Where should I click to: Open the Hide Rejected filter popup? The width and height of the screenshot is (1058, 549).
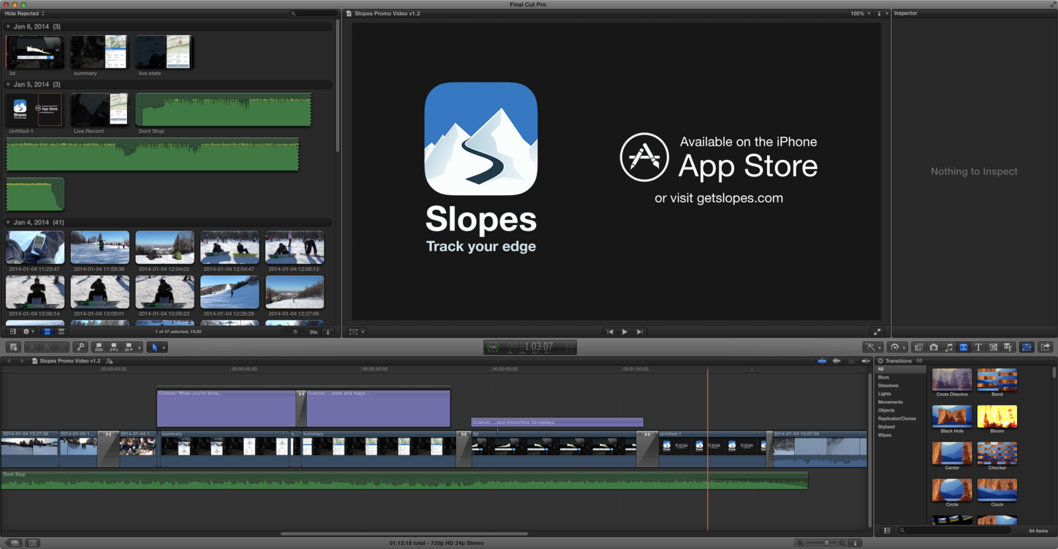click(24, 13)
